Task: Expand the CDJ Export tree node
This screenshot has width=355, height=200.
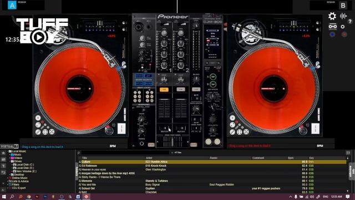Action: click(x=7, y=188)
